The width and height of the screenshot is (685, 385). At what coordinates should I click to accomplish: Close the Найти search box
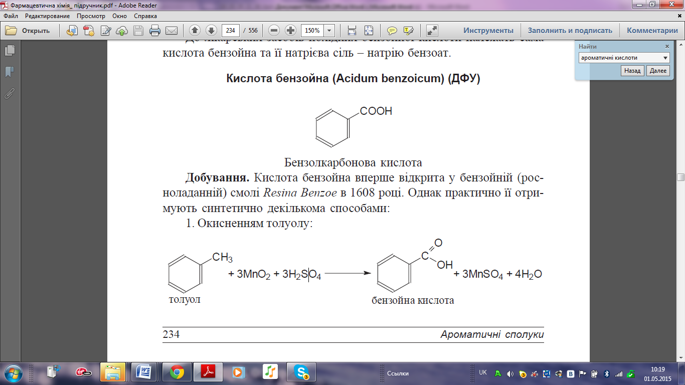(x=667, y=47)
